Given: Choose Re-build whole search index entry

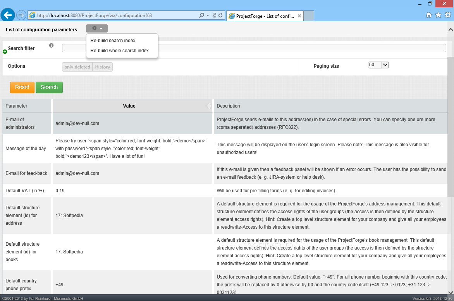Looking at the screenshot, I should 120,51.
